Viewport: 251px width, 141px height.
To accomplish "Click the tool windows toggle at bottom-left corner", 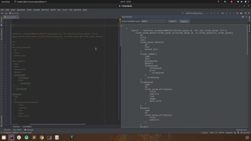I will (x=2, y=133).
